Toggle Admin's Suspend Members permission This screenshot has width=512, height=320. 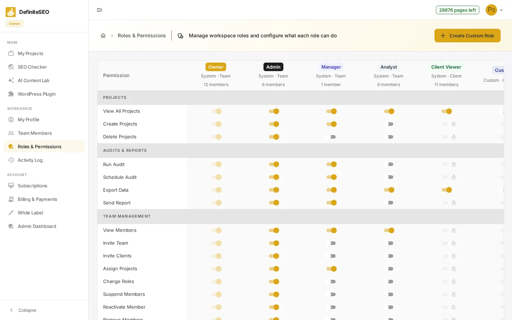(x=274, y=294)
